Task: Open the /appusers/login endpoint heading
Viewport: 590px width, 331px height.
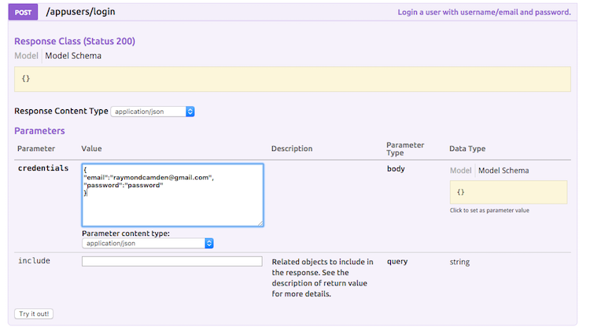Action: [80, 12]
